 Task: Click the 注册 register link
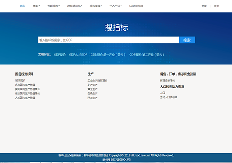[x=217, y=6]
